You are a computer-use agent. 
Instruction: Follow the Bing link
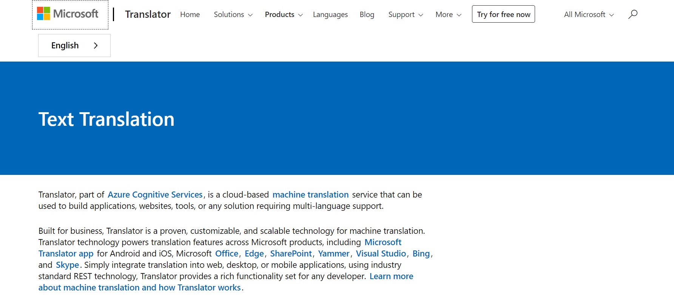click(x=421, y=253)
